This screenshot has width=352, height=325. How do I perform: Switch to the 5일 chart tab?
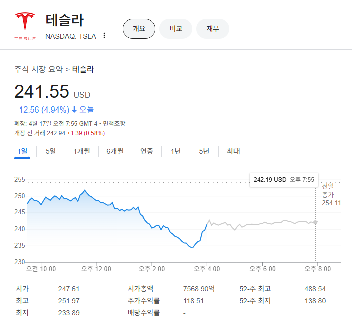pos(51,151)
